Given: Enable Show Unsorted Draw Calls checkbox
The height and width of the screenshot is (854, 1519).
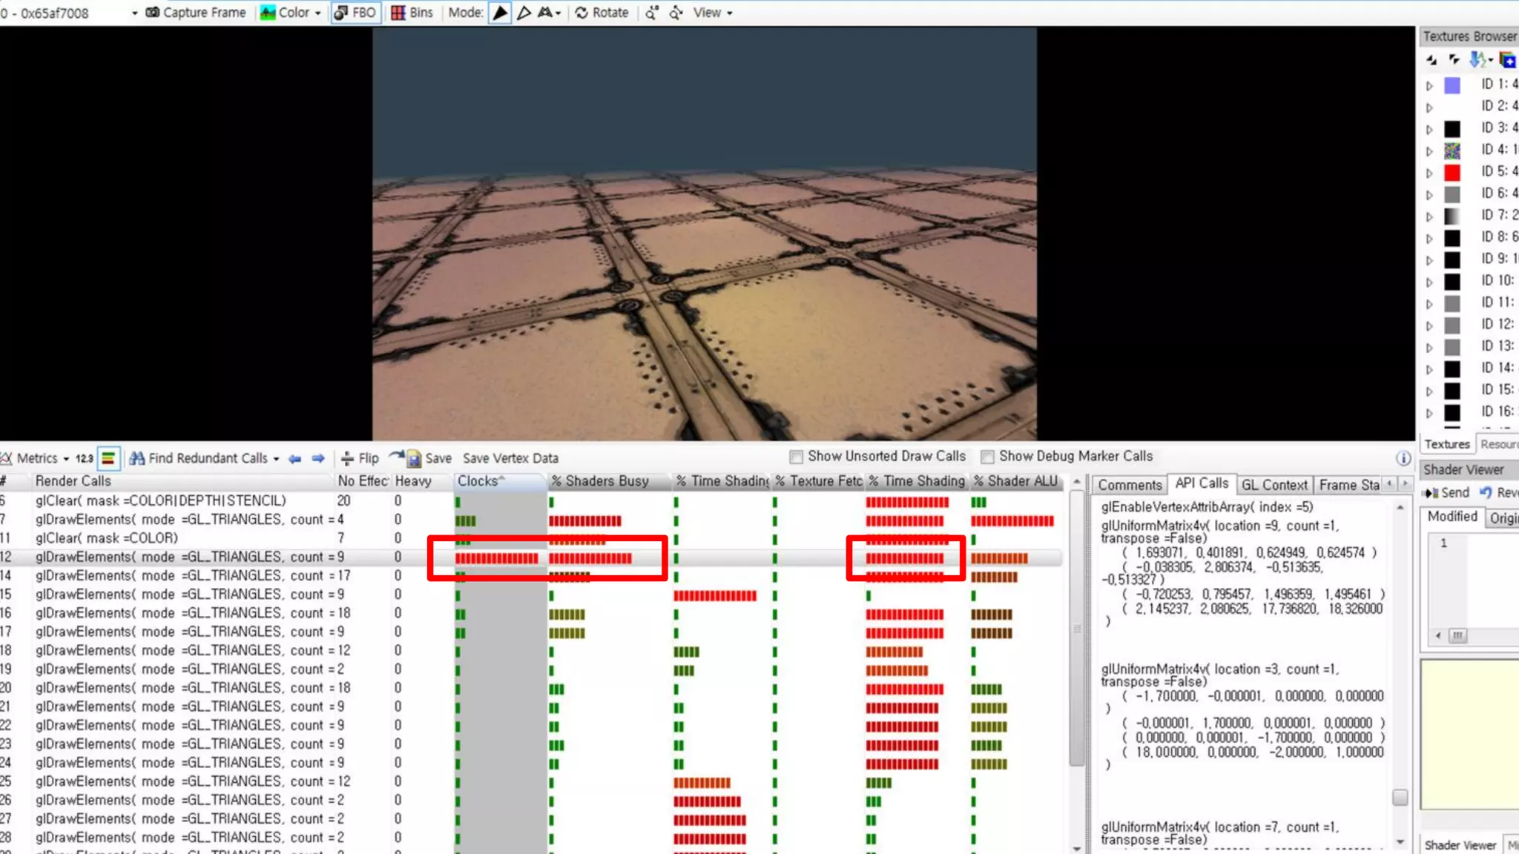Looking at the screenshot, I should [796, 457].
